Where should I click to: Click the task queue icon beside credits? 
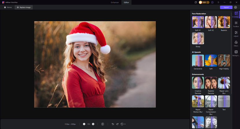coord(195,2)
